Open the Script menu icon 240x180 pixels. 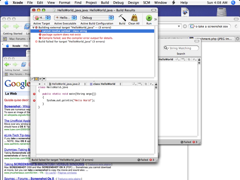point(173,3)
